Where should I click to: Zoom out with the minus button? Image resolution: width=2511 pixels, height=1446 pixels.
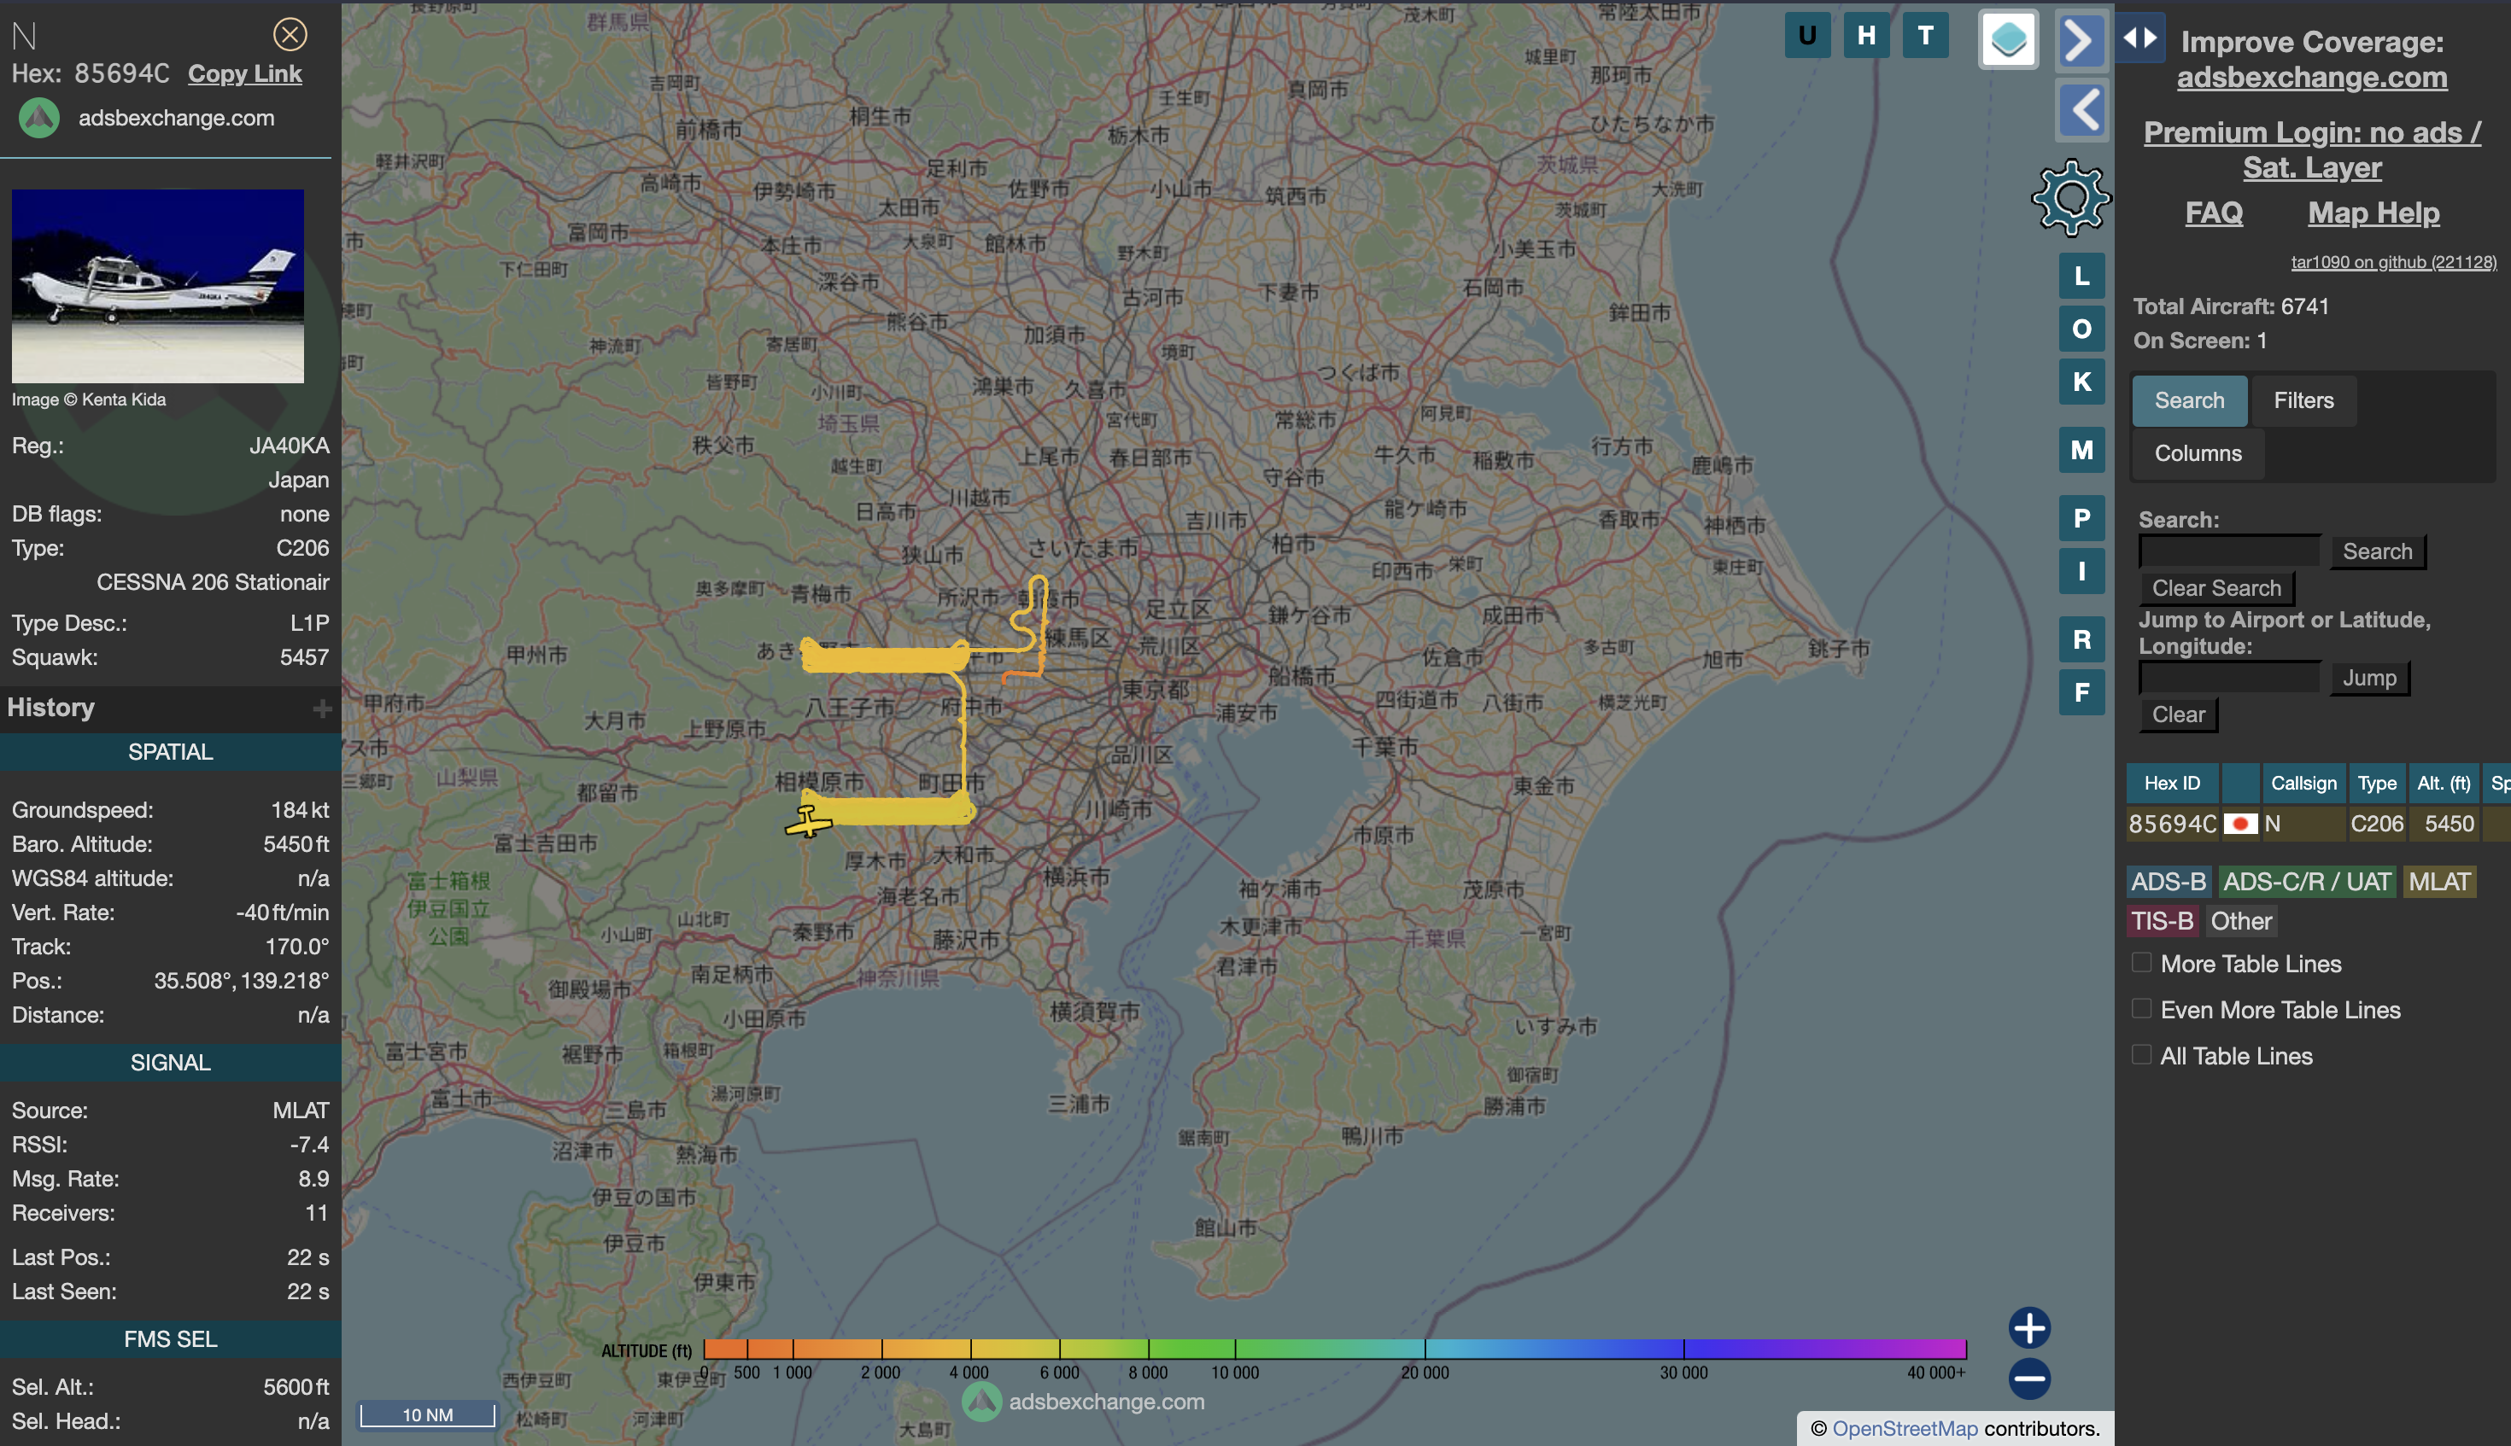pos(2029,1379)
